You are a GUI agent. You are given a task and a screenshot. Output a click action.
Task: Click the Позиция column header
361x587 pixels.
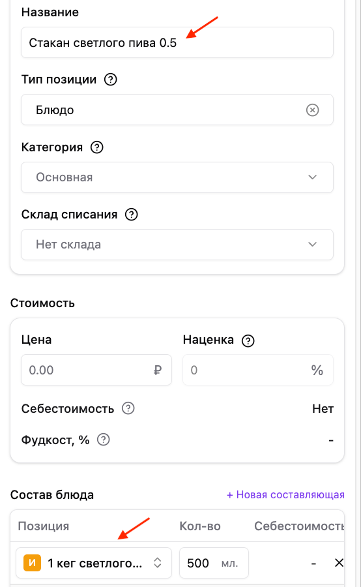(x=44, y=526)
